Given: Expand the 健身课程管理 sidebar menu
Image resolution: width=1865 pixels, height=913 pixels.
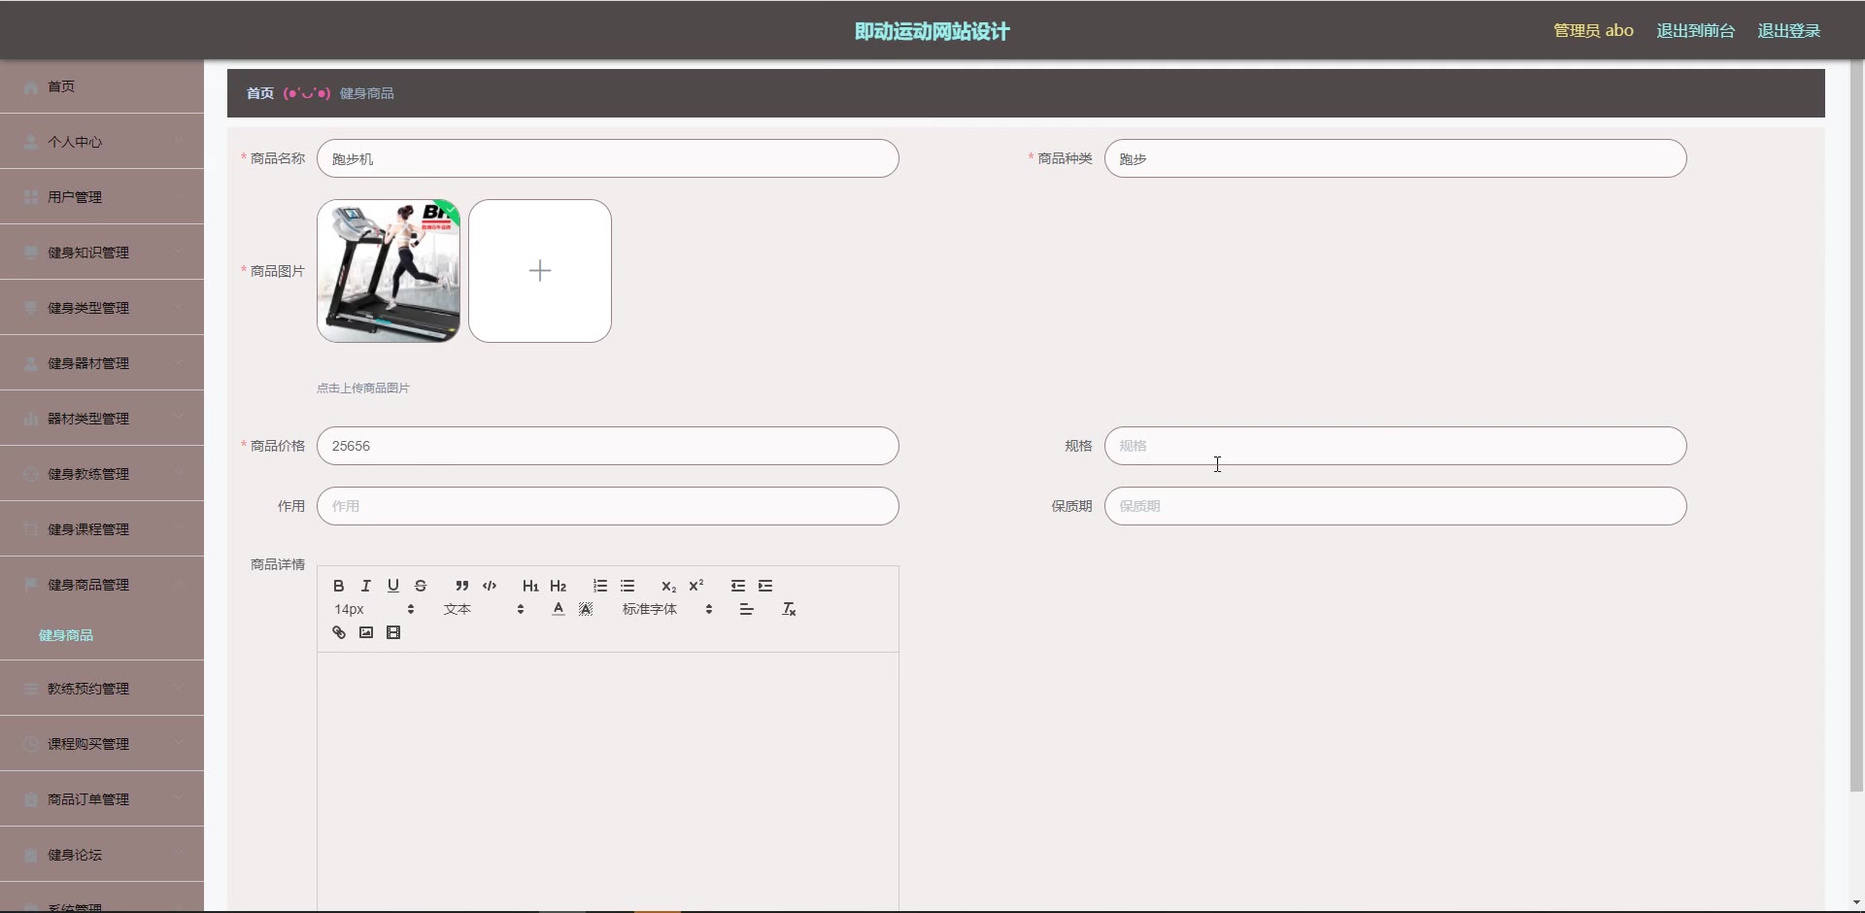Looking at the screenshot, I should click(102, 529).
